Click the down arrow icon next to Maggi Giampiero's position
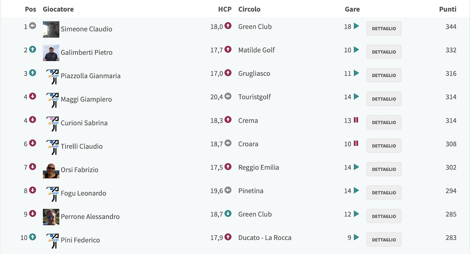Image resolution: width=470 pixels, height=254 pixels. pos(33,96)
